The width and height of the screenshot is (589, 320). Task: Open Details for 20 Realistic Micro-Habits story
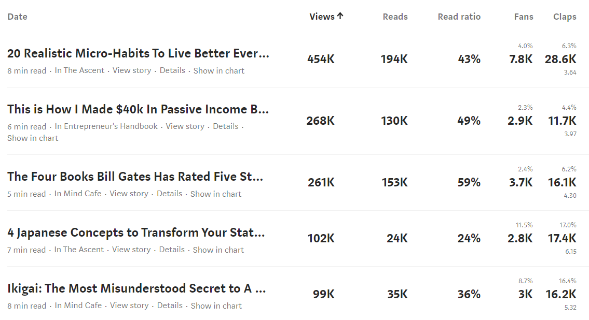(x=172, y=70)
